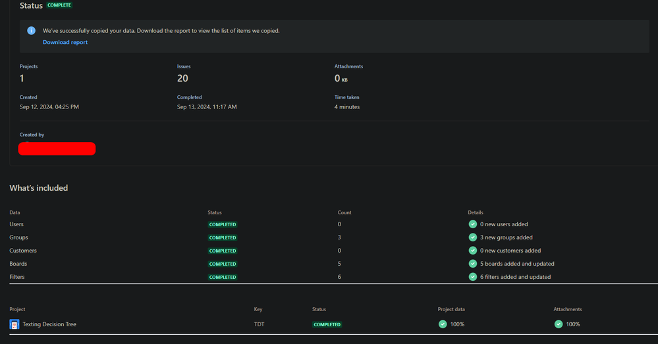Click the Boards count 5
The width and height of the screenshot is (658, 344).
pyautogui.click(x=339, y=264)
